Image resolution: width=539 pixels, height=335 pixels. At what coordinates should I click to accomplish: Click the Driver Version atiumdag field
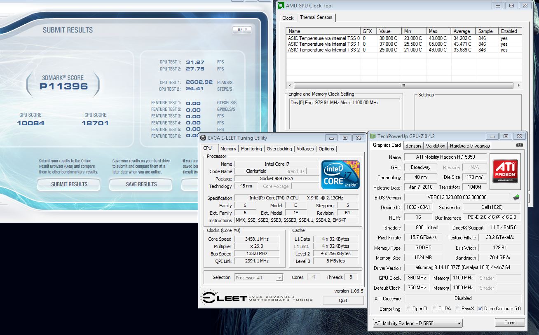[463, 268]
